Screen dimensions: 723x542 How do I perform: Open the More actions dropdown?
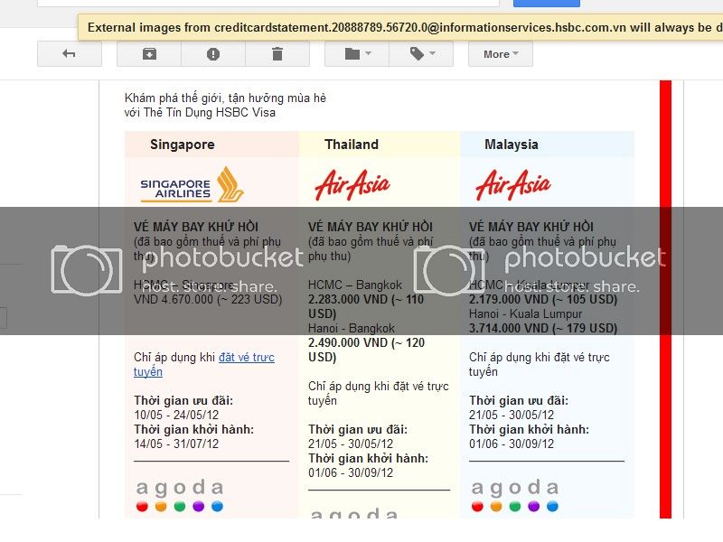coord(501,54)
